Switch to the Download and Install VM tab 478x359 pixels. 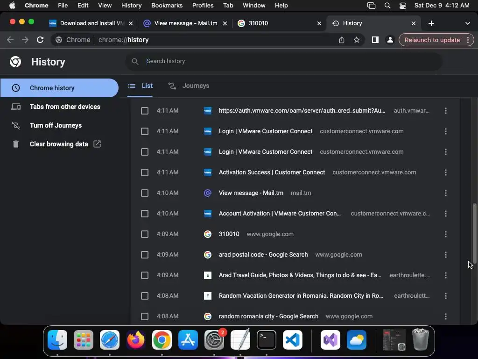tap(91, 23)
